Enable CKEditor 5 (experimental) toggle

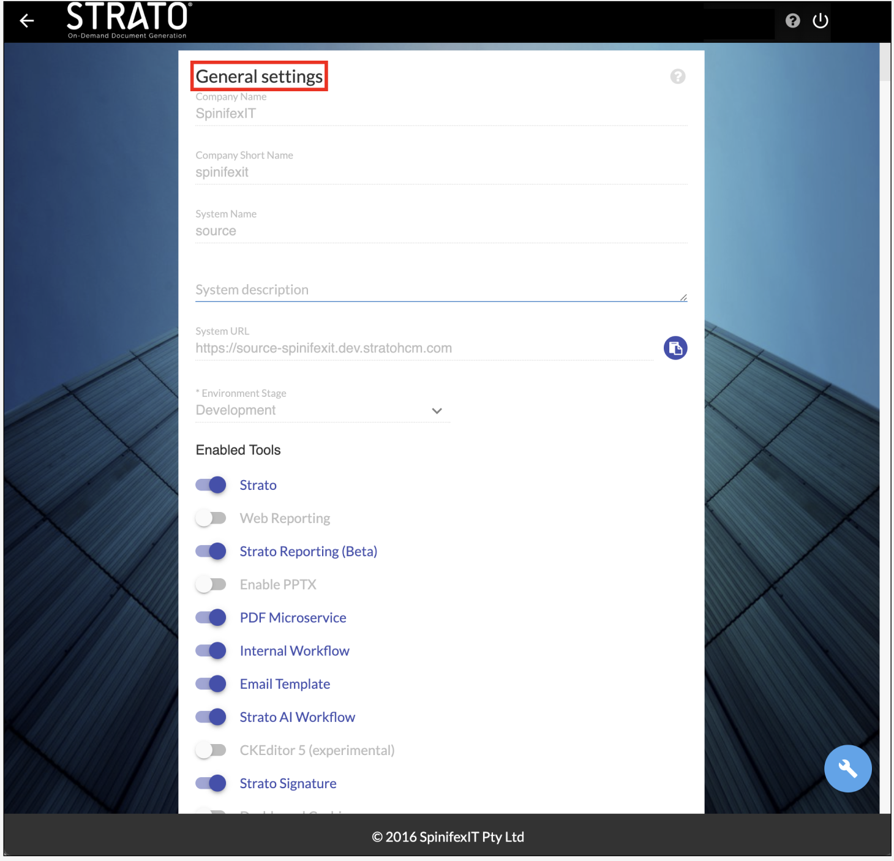211,750
